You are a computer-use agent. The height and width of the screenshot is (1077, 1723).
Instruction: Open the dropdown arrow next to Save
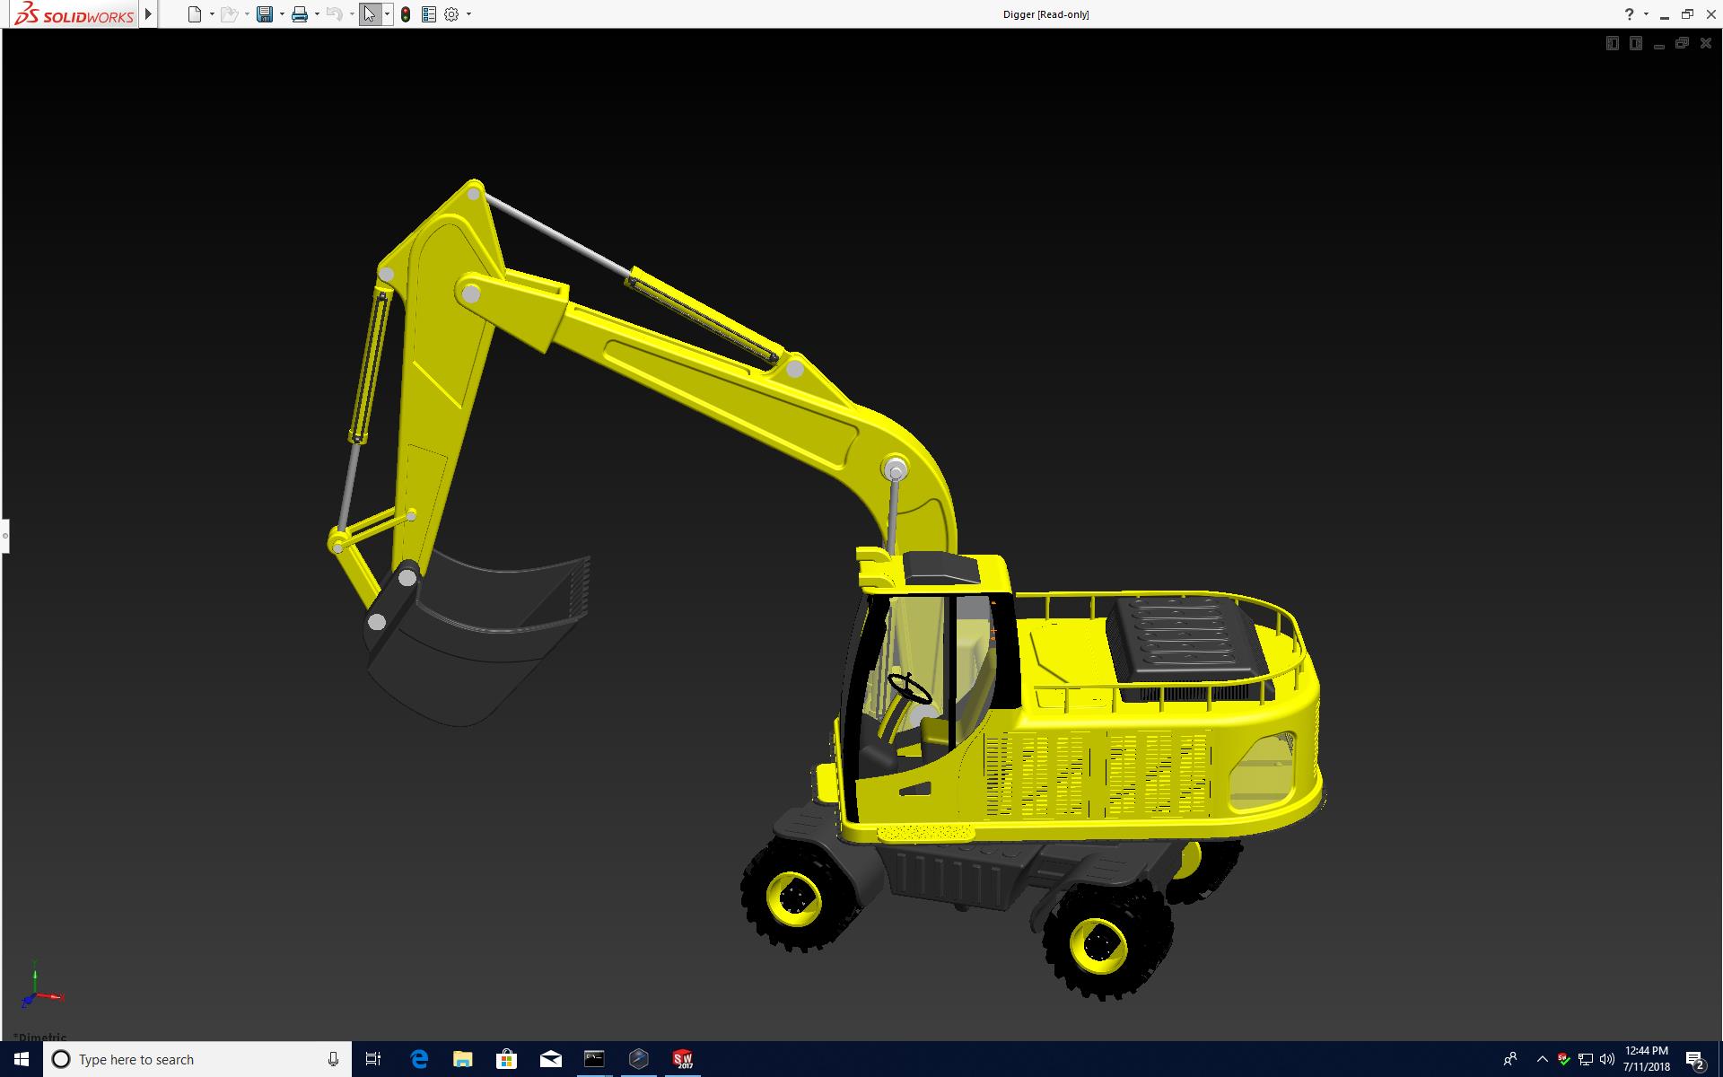click(282, 14)
